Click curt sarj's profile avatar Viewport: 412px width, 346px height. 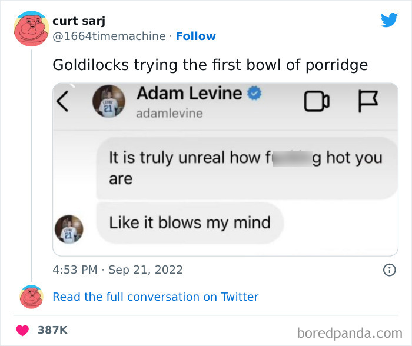pyautogui.click(x=32, y=28)
